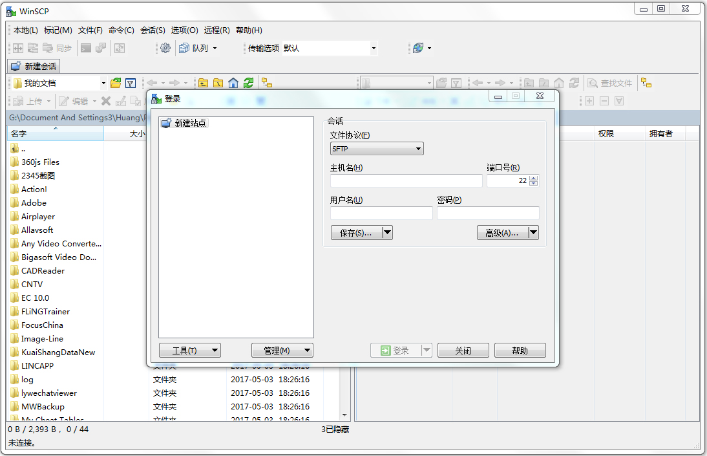The width and height of the screenshot is (707, 456).
Task: Refresh the local panel with green arrows icon
Action: click(x=248, y=83)
